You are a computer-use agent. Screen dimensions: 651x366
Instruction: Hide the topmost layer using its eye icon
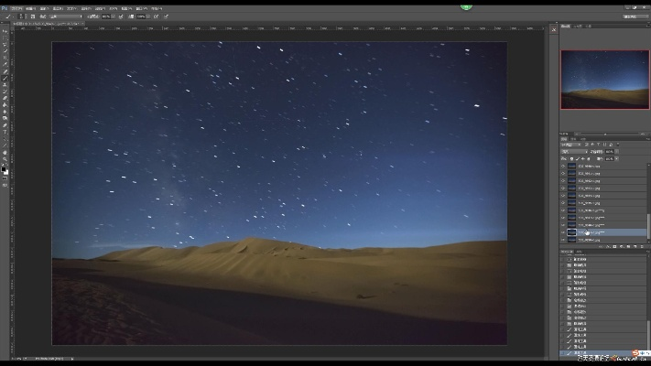(x=563, y=167)
